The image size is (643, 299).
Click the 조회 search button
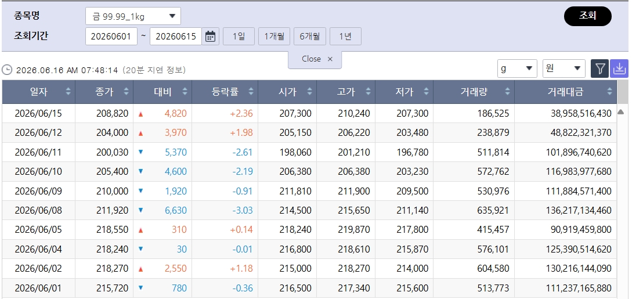coord(588,16)
